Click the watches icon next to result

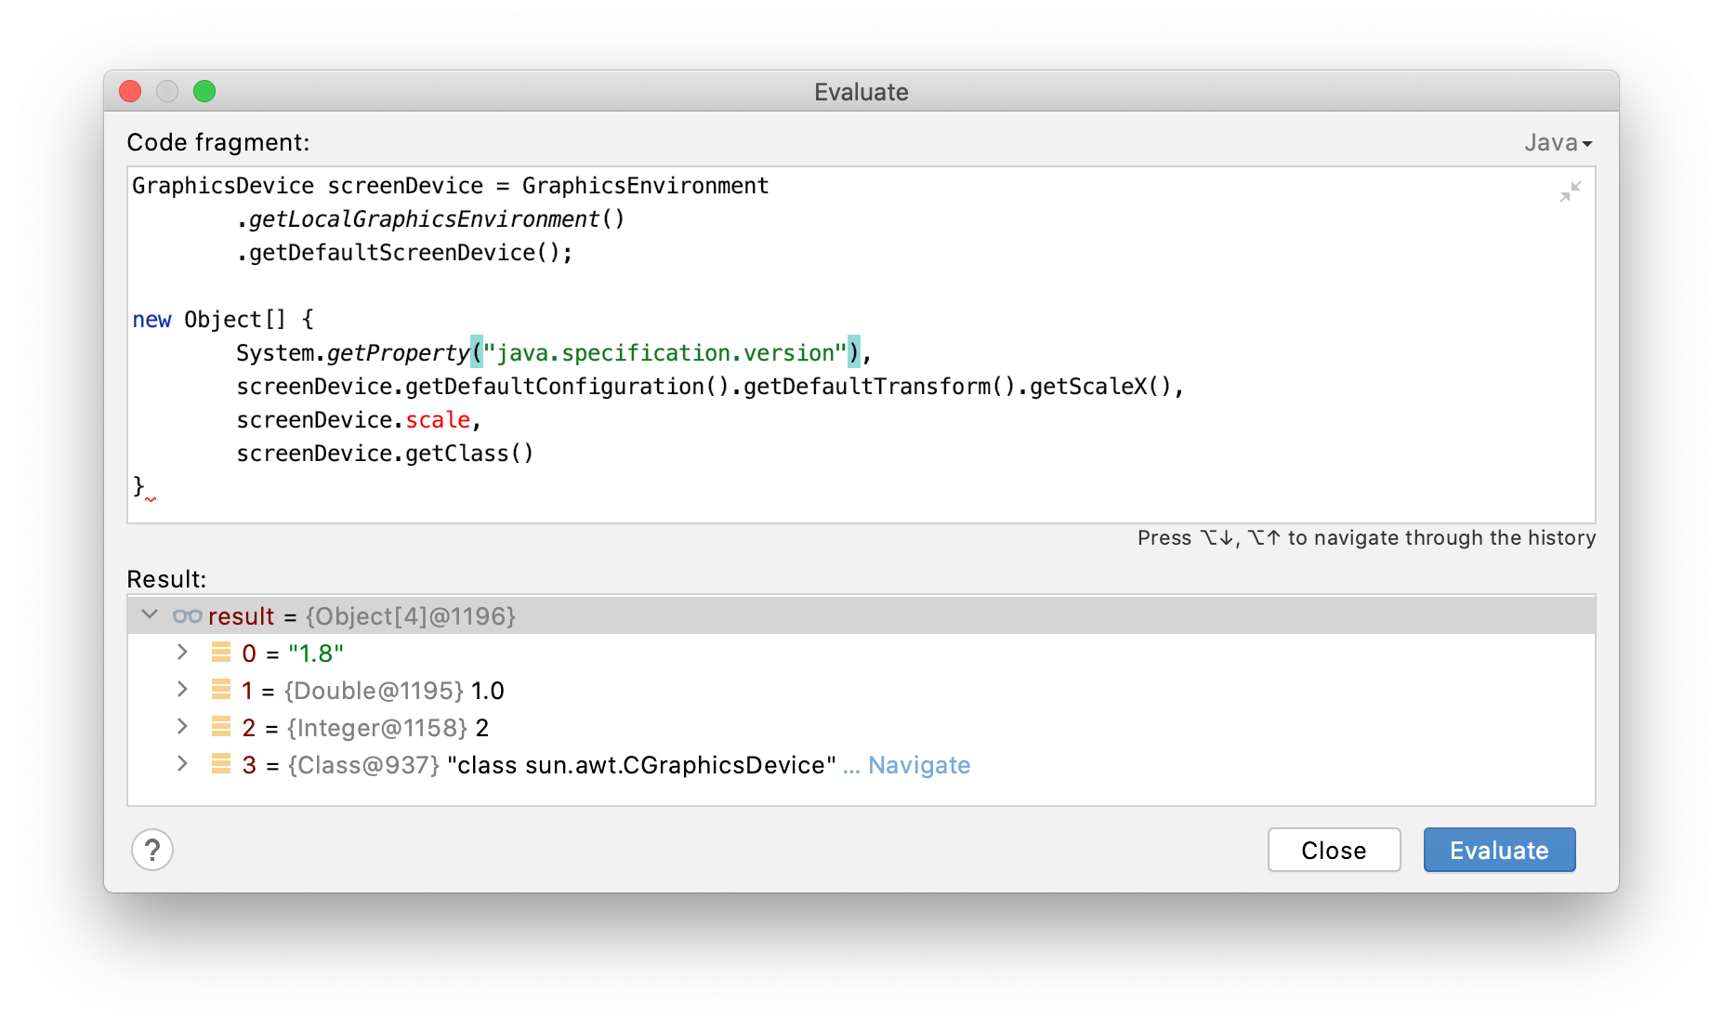pos(187,615)
